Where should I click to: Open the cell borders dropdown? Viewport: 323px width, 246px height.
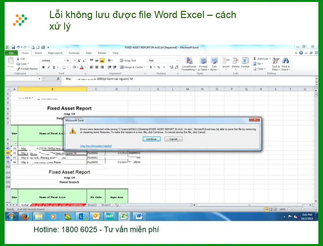click(68, 67)
